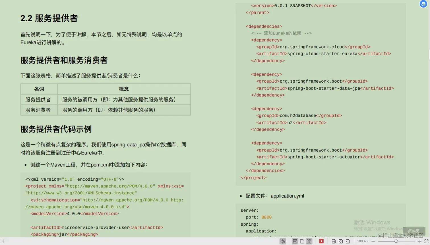Zoom in with the plus button
The height and width of the screenshot is (245, 430).
click(420, 241)
